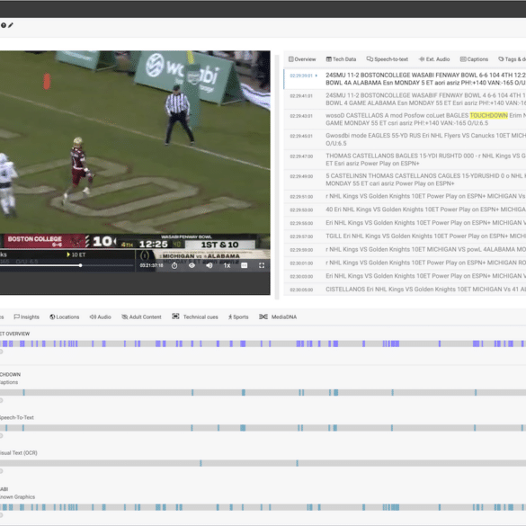Jump to transcript timestamp 02:29:49:00

(301, 176)
